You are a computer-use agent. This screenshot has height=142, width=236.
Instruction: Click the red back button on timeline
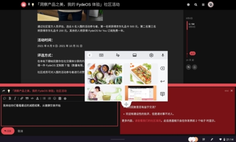pyautogui.click(x=193, y=53)
